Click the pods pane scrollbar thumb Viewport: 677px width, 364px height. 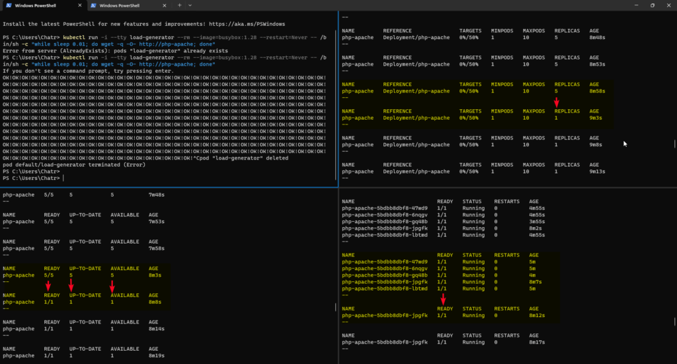[674, 322]
